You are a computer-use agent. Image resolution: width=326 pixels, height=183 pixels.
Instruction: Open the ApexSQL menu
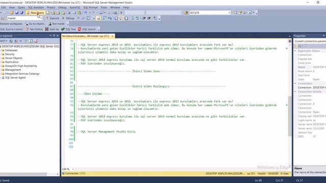point(75,8)
